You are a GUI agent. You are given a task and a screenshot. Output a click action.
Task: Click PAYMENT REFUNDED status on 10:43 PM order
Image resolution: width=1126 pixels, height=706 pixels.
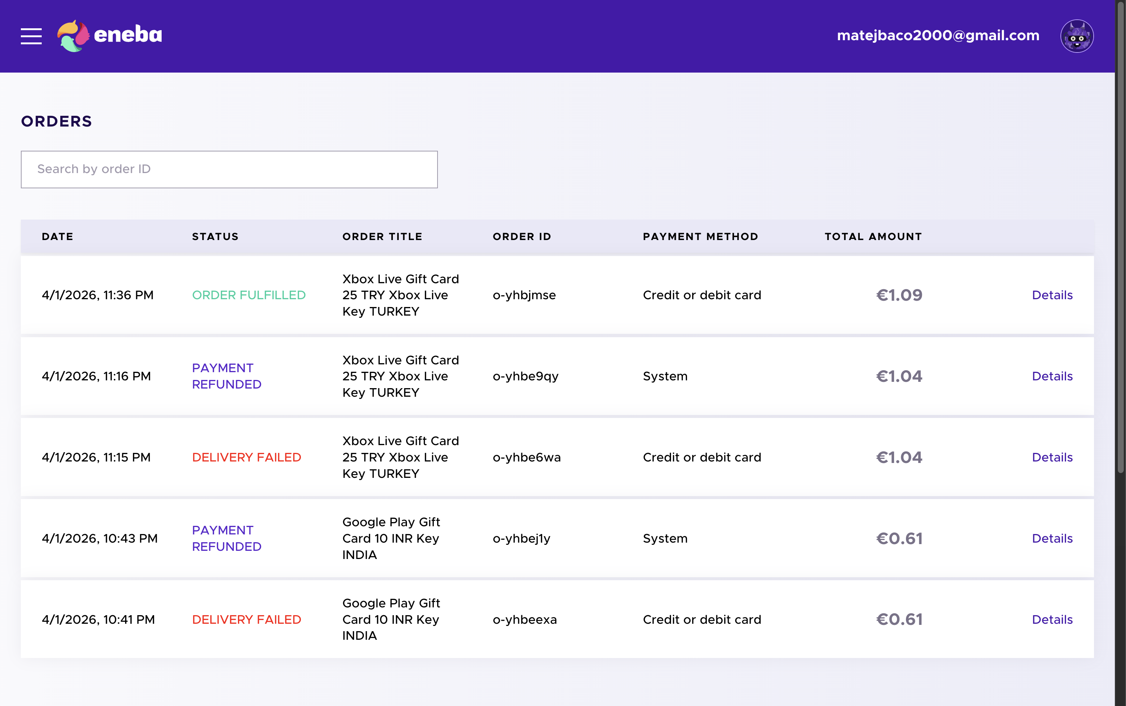[227, 538]
